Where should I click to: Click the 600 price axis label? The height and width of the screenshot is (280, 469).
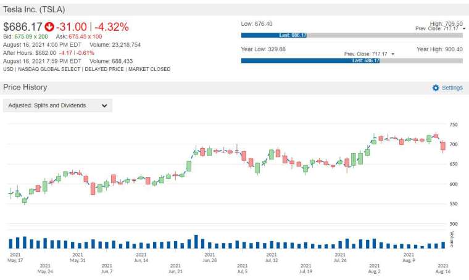(454, 184)
